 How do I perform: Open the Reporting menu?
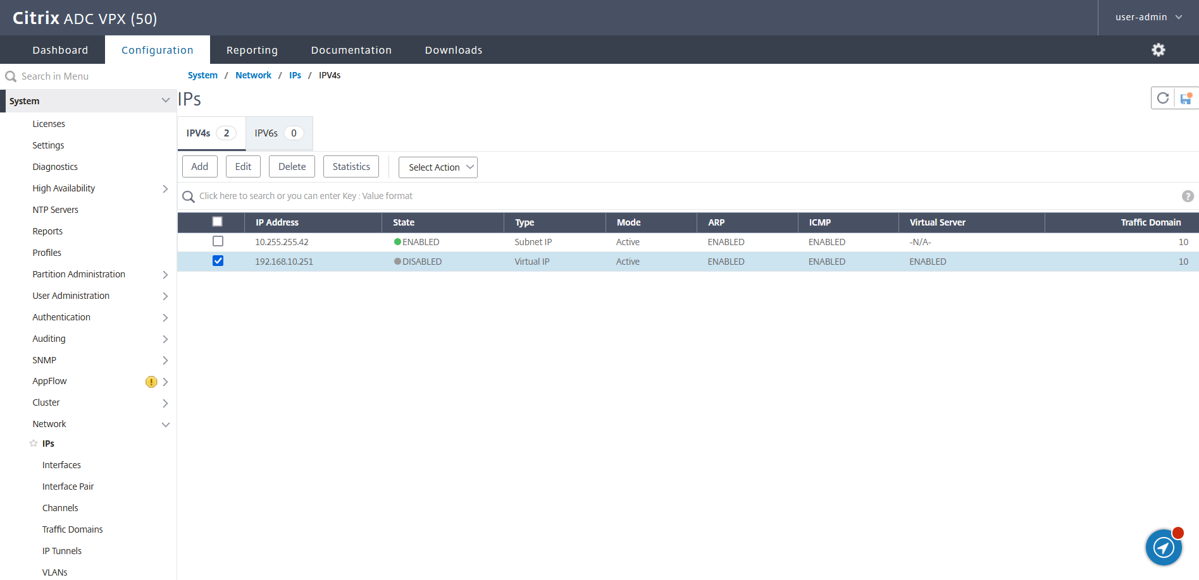point(252,49)
